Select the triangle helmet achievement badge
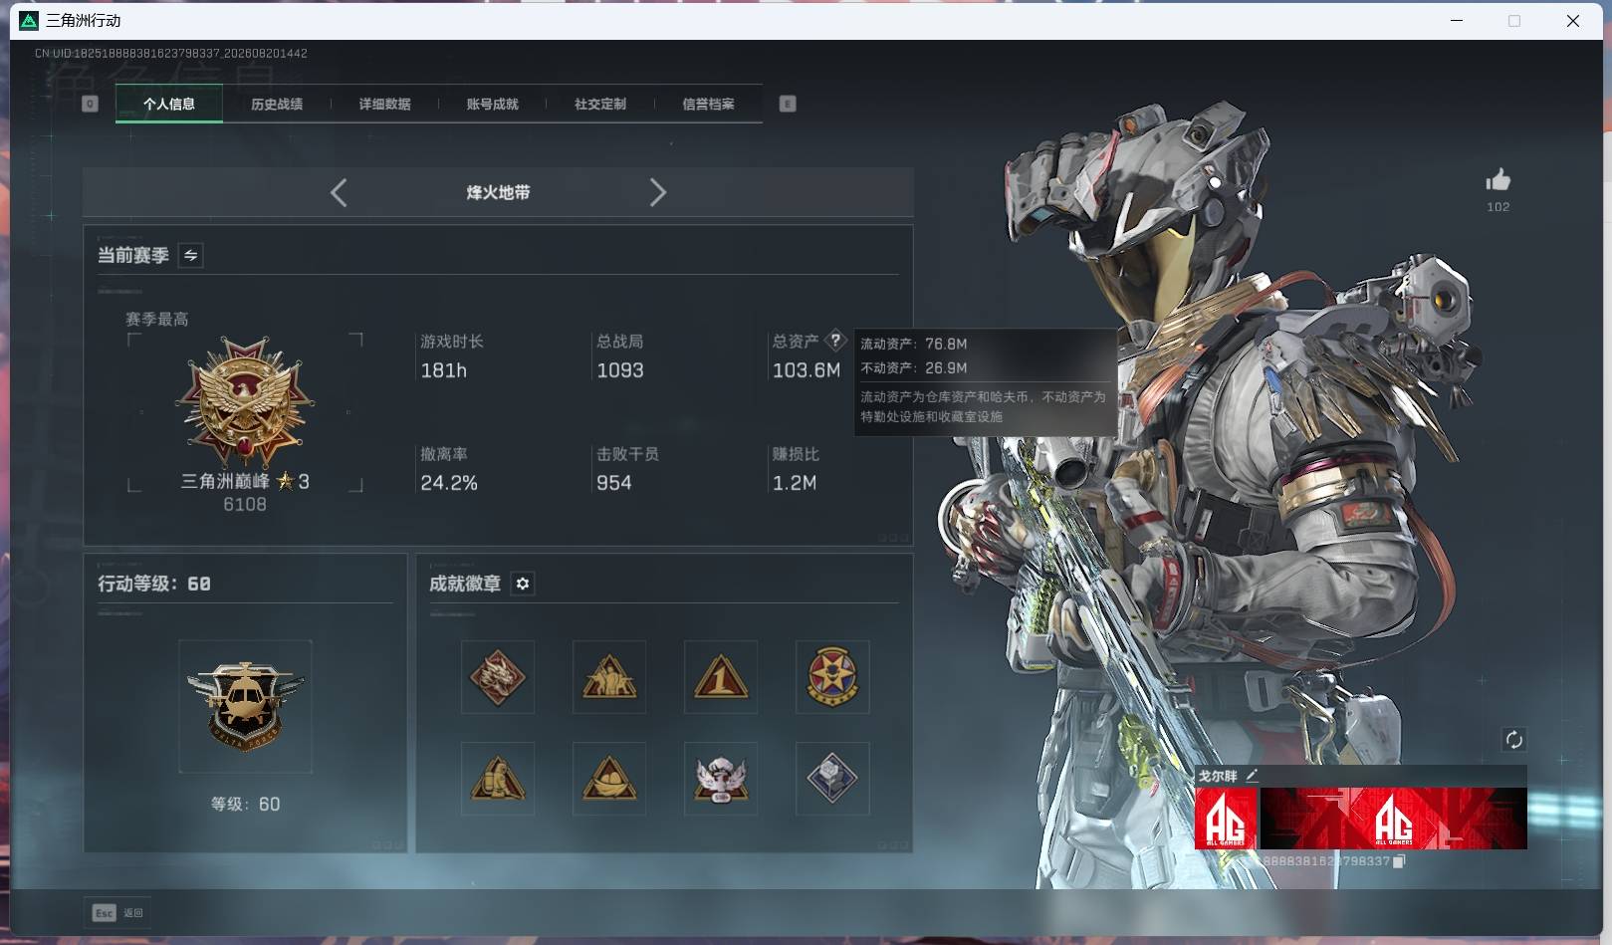 click(x=609, y=779)
